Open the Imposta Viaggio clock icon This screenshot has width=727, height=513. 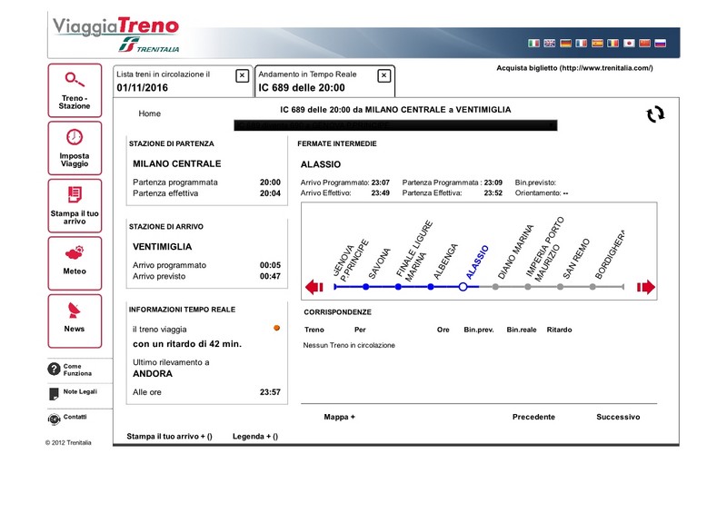pyautogui.click(x=75, y=137)
